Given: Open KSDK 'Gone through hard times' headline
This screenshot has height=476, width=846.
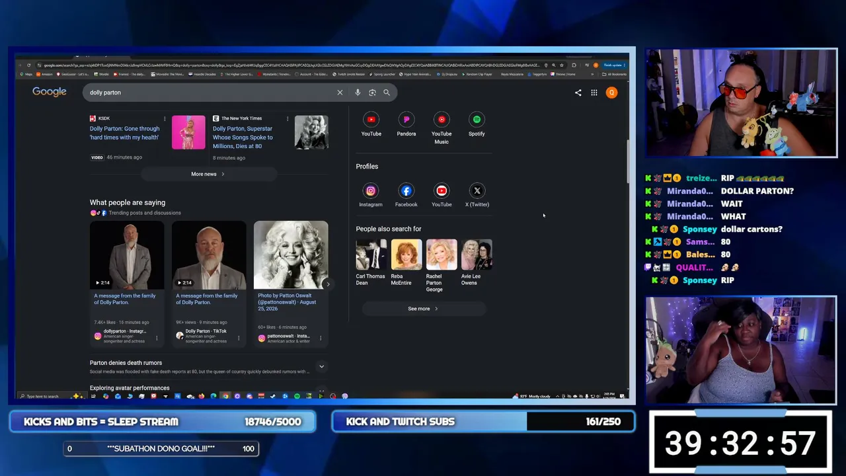Looking at the screenshot, I should [124, 133].
